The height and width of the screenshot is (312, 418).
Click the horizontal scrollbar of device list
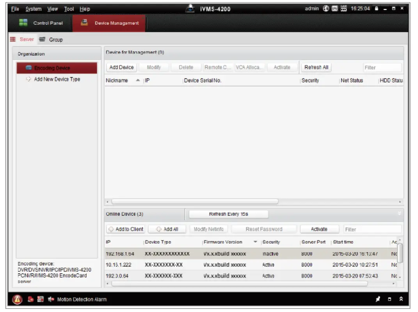coord(195,201)
